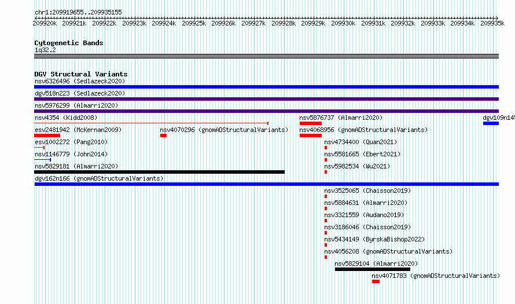Select the blue dgv109n145 bar at right edge
Screen dimensions: 515x304
(x=491, y=123)
